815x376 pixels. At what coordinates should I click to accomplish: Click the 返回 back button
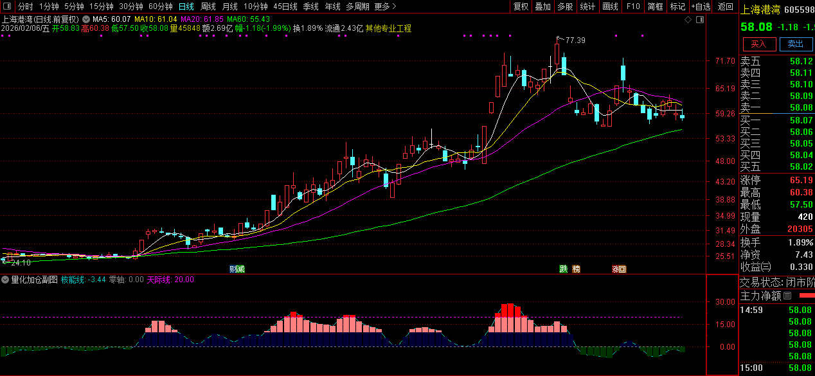point(725,6)
